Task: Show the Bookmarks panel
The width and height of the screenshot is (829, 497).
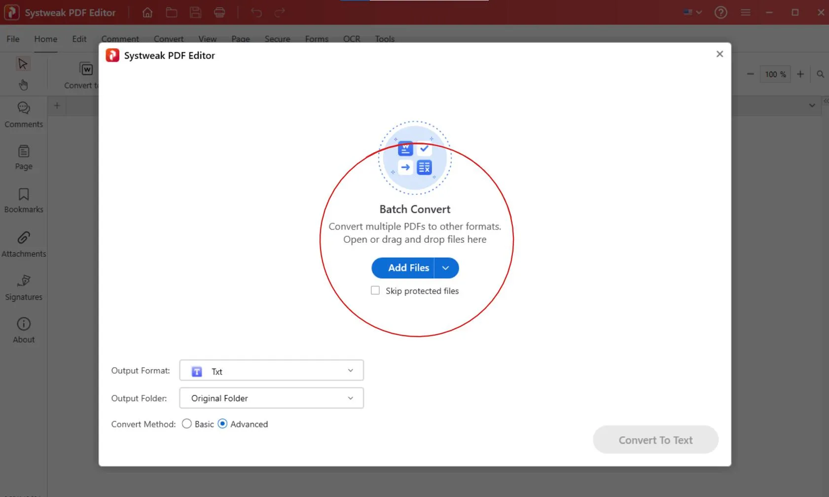Action: [x=24, y=200]
